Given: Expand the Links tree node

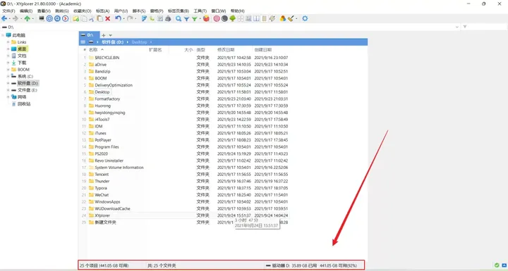Looking at the screenshot, I should (x=8, y=42).
